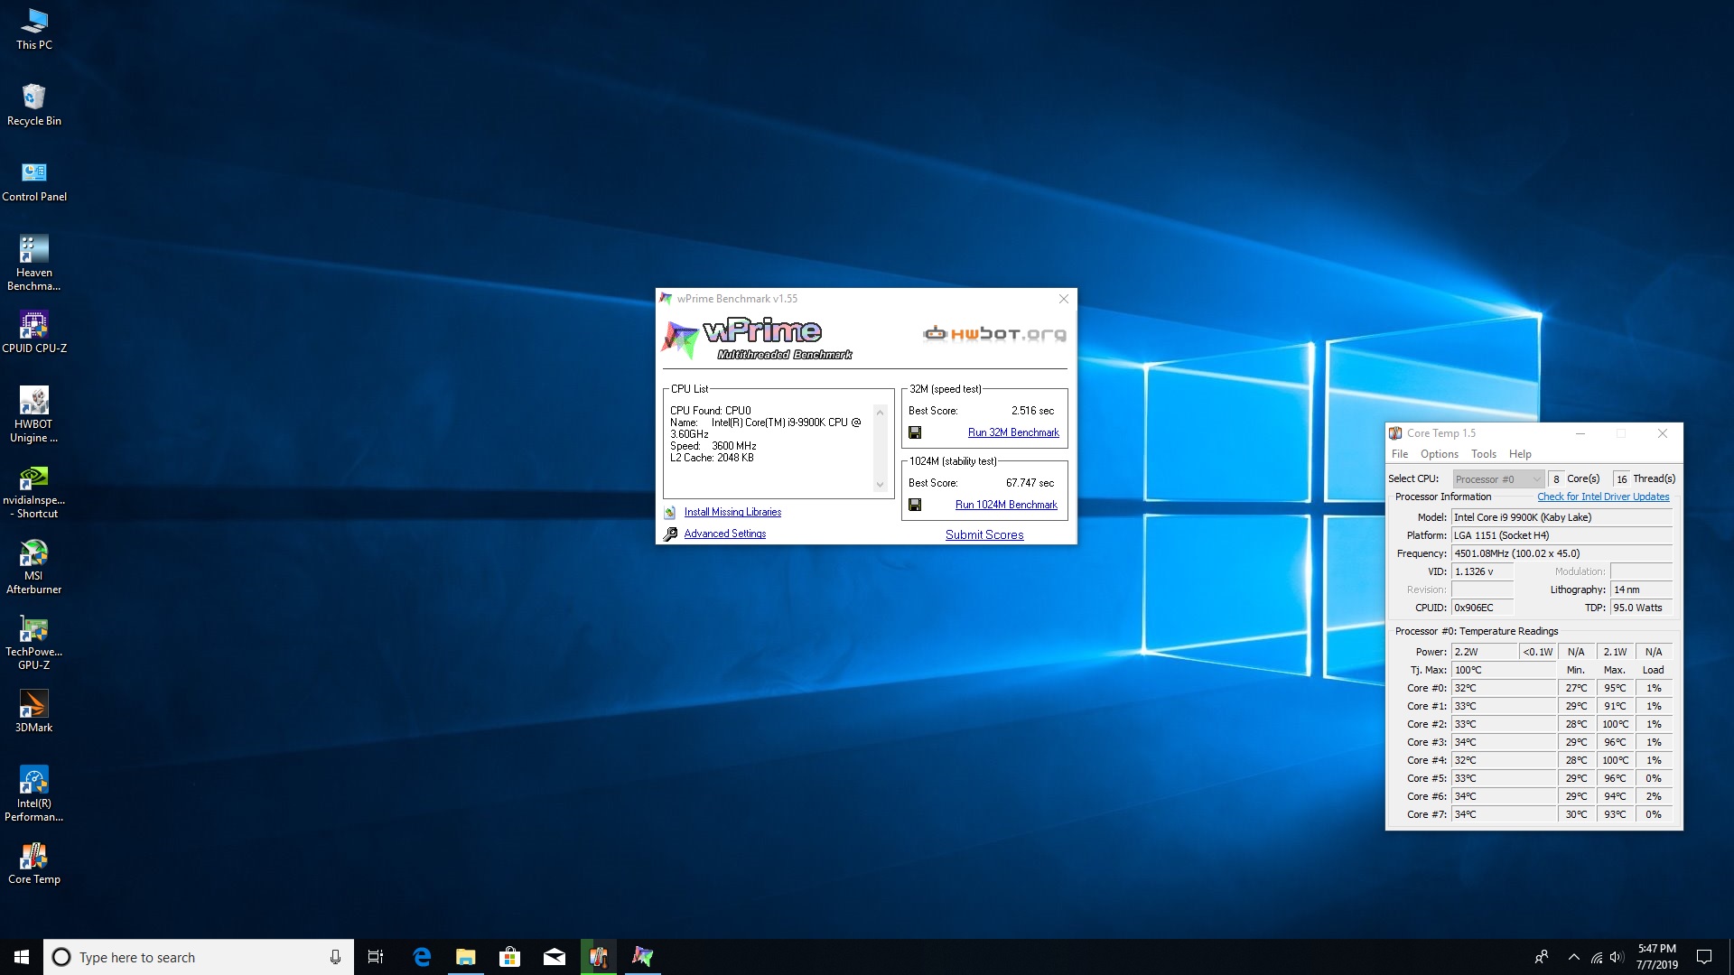Open the Help menu in Core Temp

[1520, 454]
